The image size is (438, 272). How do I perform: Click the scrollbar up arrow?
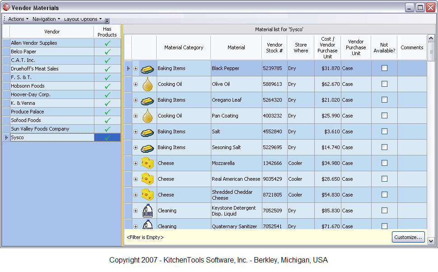(431, 38)
